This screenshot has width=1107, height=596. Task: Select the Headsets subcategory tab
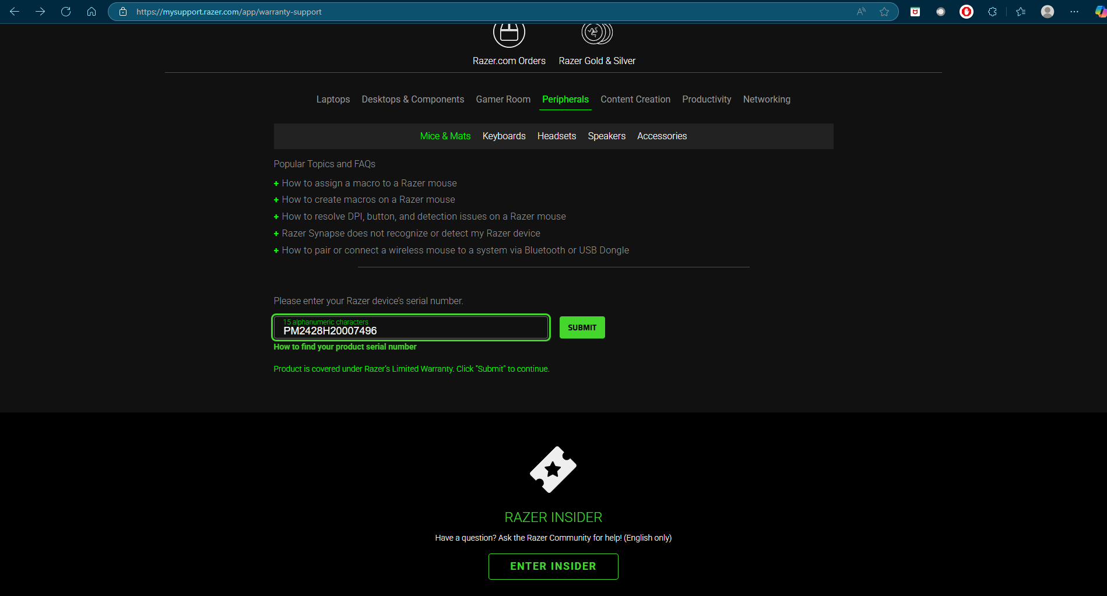click(556, 136)
